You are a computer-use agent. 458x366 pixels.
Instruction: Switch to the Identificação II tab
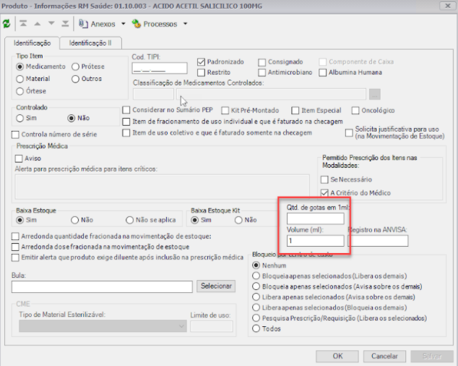click(x=90, y=43)
